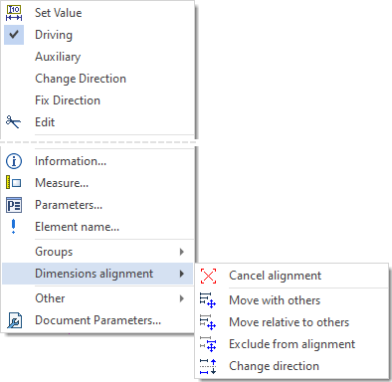The image size is (392, 382).
Task: Expand the Dimensions alignment submenu arrow
Action: pyautogui.click(x=182, y=274)
